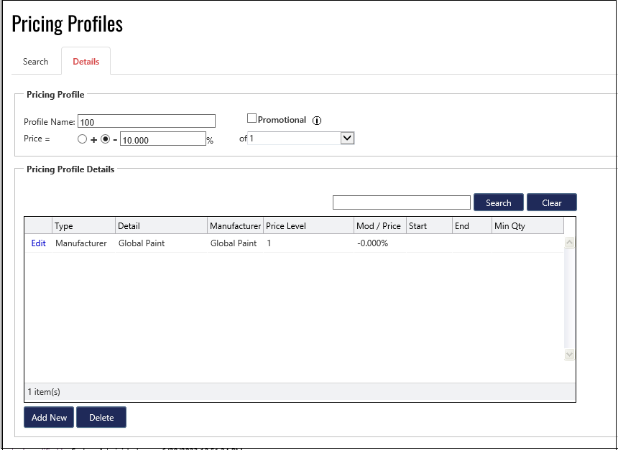This screenshot has width=618, height=458.
Task: Click the Delete button
Action: tap(101, 417)
